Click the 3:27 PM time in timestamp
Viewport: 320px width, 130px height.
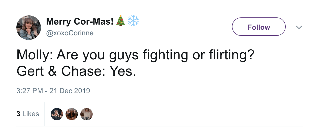click(30, 91)
